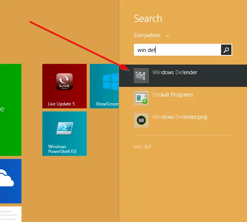Open the ShowScreen tile label

pos(107,104)
